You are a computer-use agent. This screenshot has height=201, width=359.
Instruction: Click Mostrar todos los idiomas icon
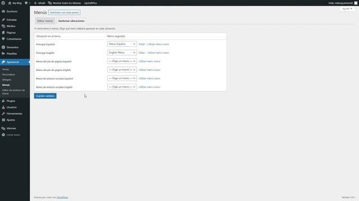click(x=50, y=3)
